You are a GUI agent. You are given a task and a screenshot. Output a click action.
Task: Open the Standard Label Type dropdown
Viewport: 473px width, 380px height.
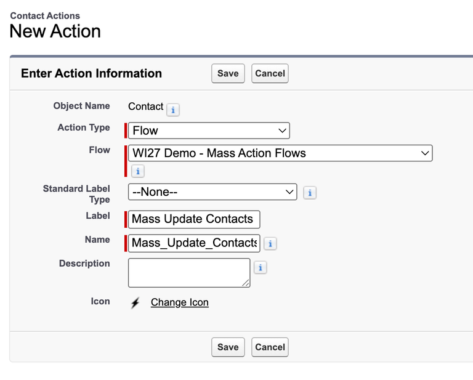(212, 192)
